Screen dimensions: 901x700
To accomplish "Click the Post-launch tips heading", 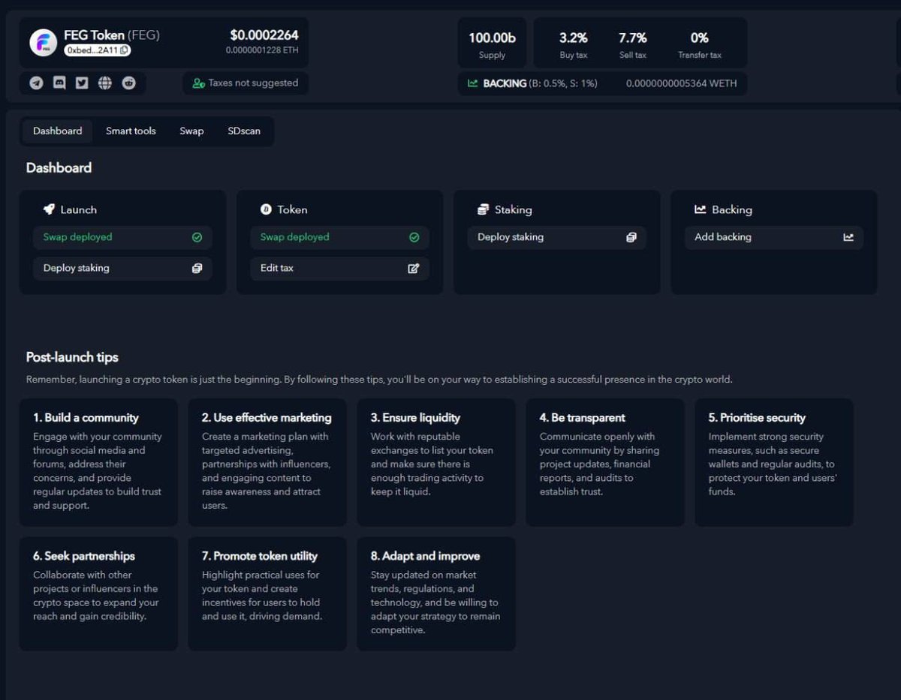I will (72, 357).
